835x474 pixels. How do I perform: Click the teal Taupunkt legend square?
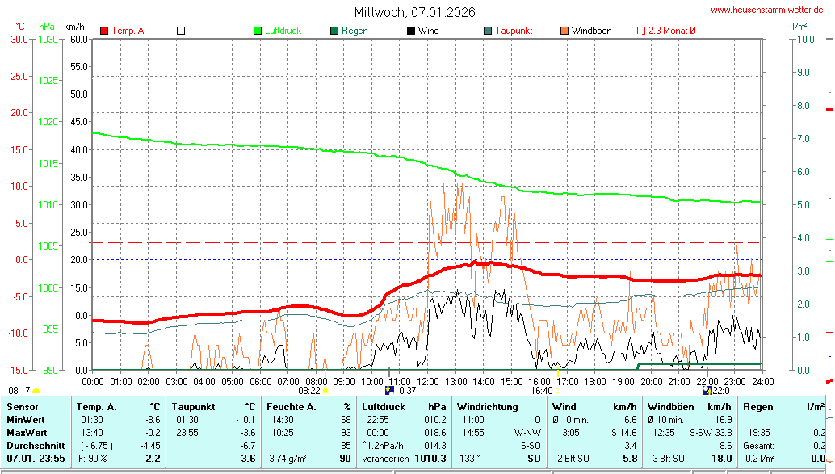pyautogui.click(x=488, y=31)
